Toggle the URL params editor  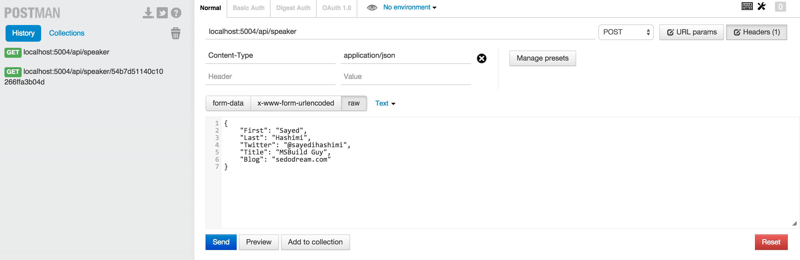coord(692,32)
